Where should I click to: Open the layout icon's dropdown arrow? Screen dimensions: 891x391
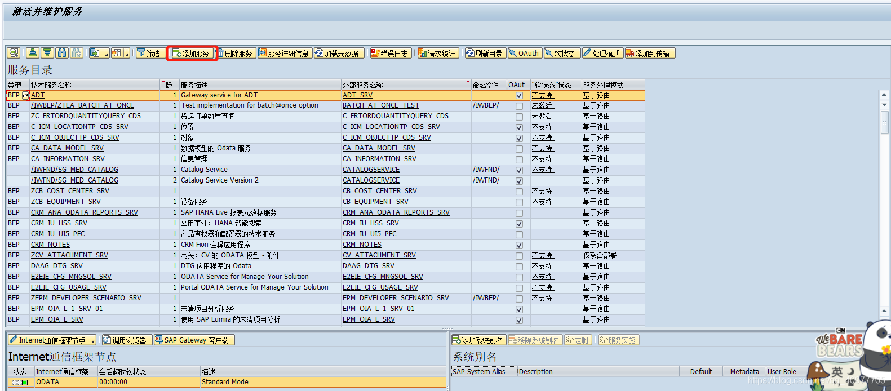[127, 54]
